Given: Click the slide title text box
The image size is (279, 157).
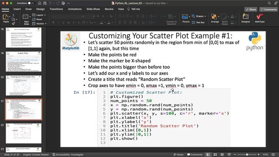Looking at the screenshot, I should point(160,36).
